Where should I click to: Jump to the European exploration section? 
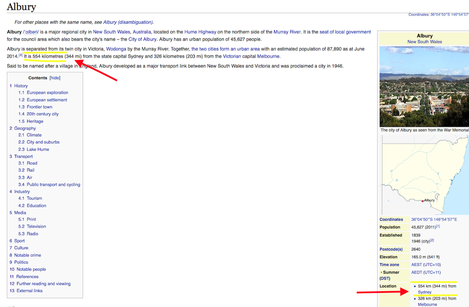point(47,92)
